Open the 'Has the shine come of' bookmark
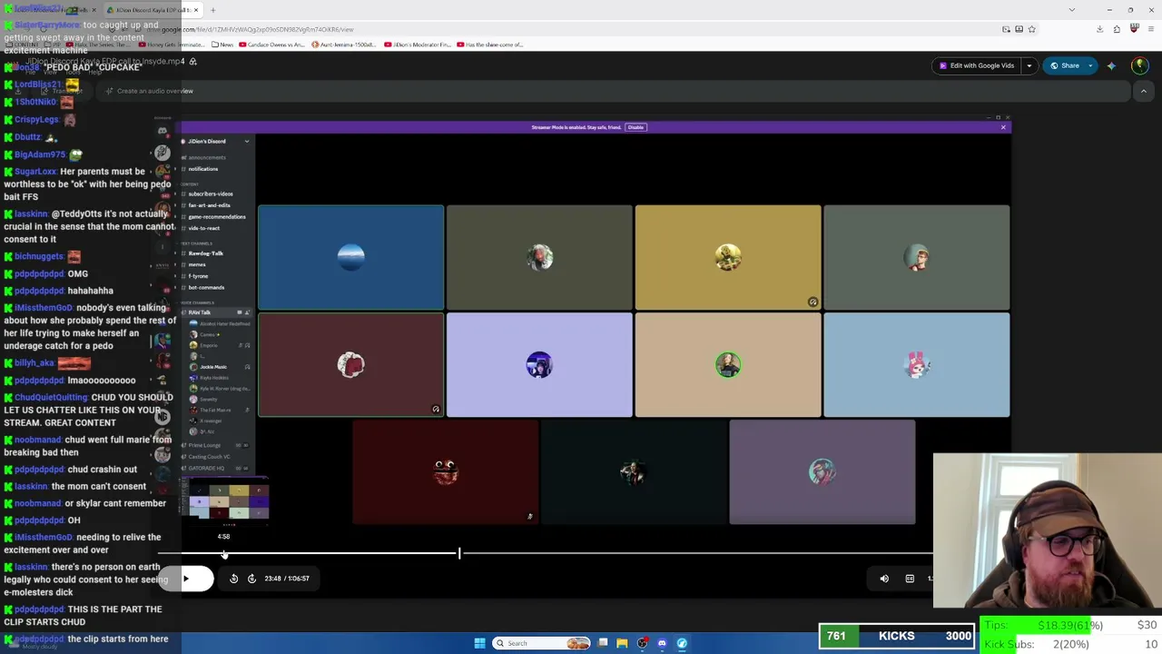Screen dimensions: 1162x654 [x=490, y=45]
